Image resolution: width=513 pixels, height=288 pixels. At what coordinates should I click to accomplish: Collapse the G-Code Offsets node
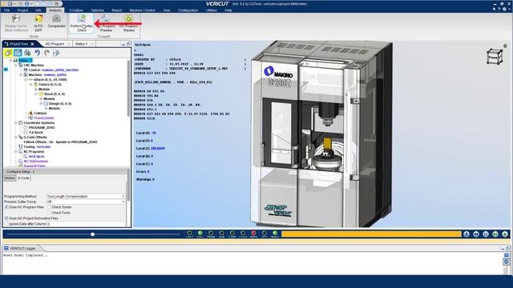(x=16, y=137)
